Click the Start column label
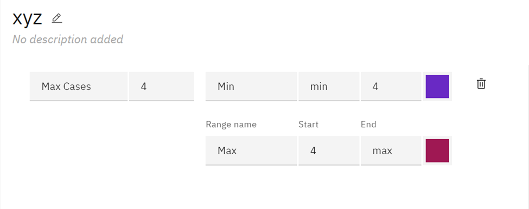 click(x=308, y=125)
